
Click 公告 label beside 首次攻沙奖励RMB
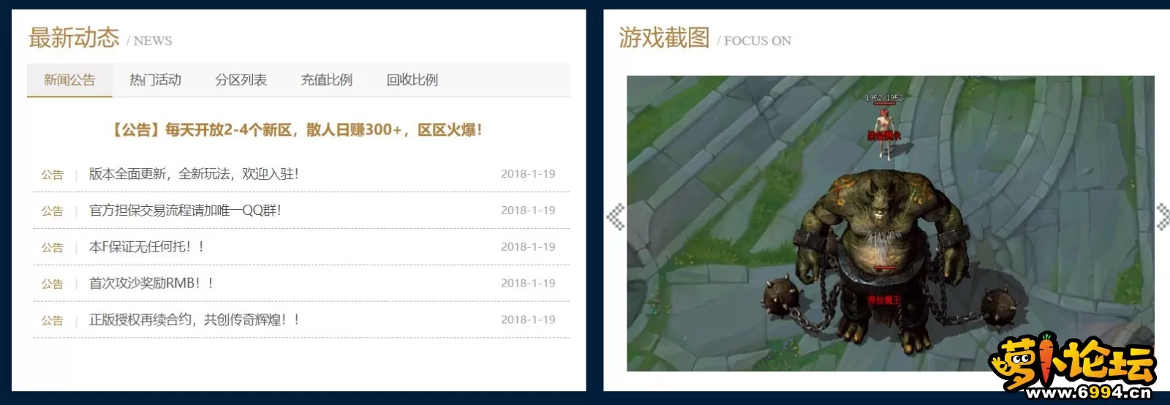click(52, 284)
